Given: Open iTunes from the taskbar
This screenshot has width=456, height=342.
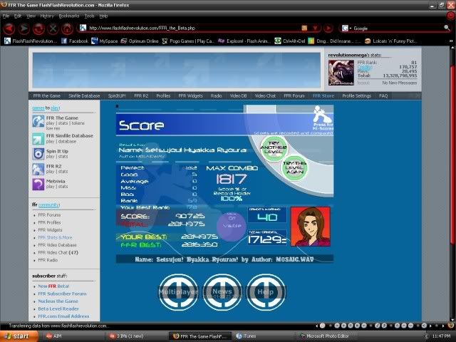Looking at the screenshot, I should (x=248, y=335).
